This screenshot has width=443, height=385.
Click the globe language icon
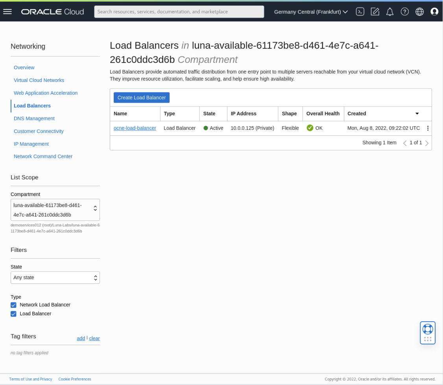[419, 11]
